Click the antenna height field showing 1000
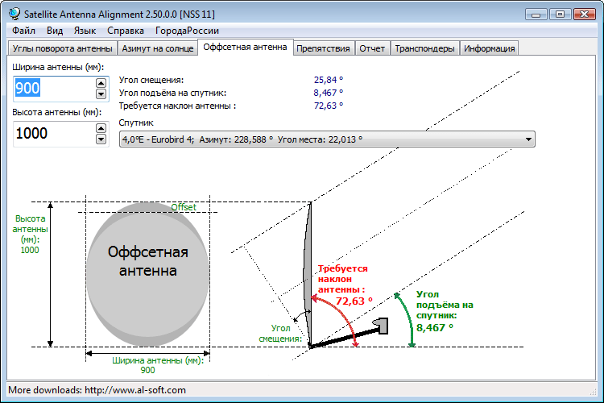The image size is (604, 403). point(54,134)
